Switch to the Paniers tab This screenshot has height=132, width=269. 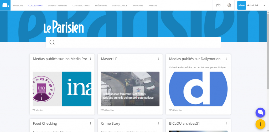153,6
